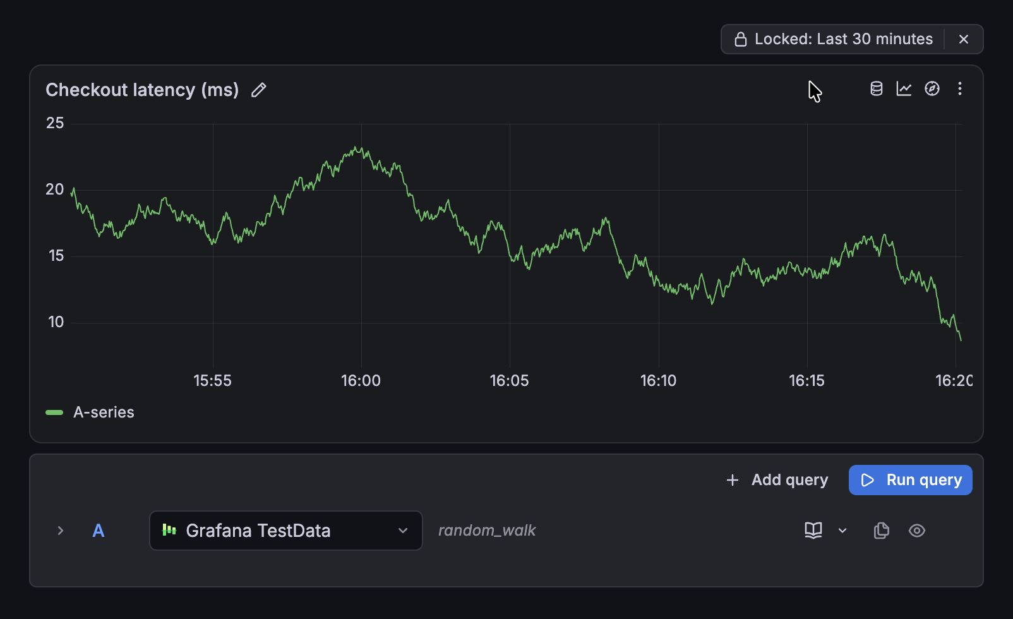
Task: Hide query A with eye icon
Action: click(917, 531)
